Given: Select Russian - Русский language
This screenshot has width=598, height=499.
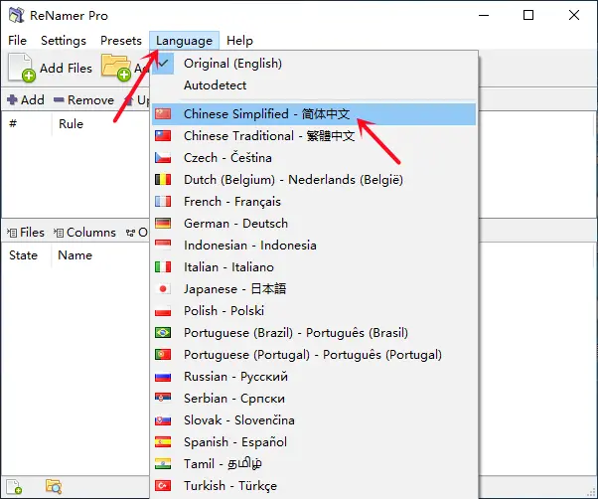Looking at the screenshot, I should click(314, 377).
